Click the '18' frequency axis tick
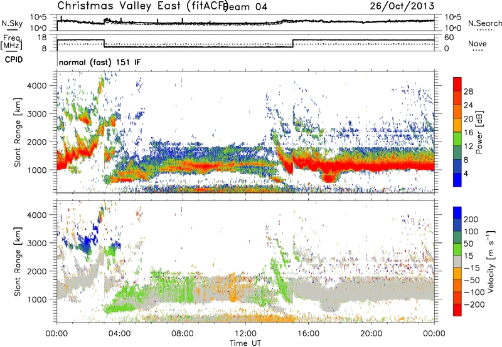The height and width of the screenshot is (347, 502). click(x=42, y=38)
